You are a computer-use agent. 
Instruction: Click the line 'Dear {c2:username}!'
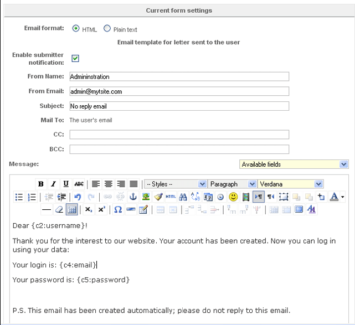pyautogui.click(x=50, y=226)
